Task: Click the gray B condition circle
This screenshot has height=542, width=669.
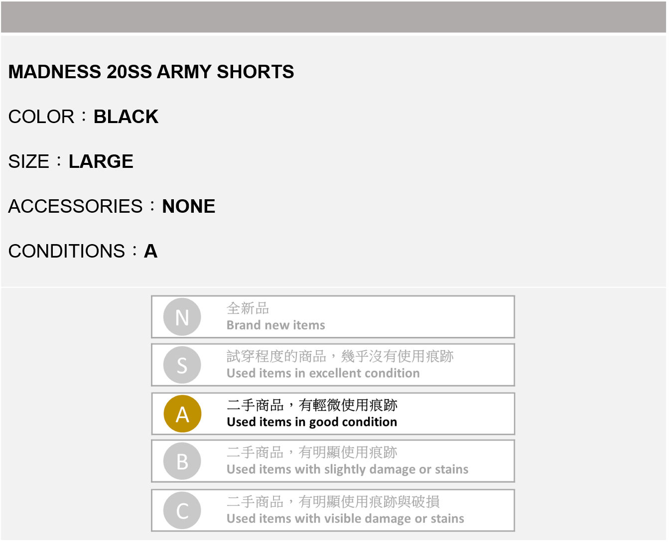Action: click(x=182, y=461)
